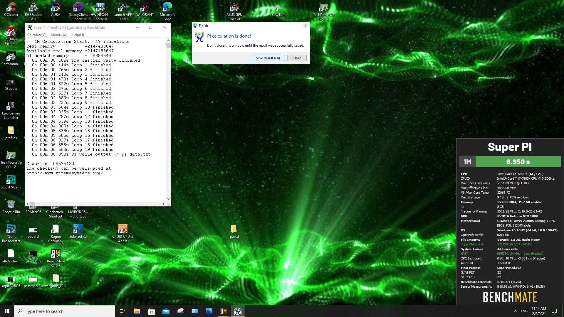
Task: Open the Help(H) menu in Super PI
Action: (x=78, y=35)
